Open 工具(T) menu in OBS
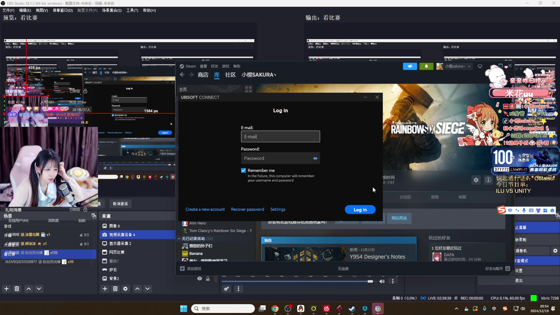This screenshot has height=315, width=560. click(x=132, y=10)
